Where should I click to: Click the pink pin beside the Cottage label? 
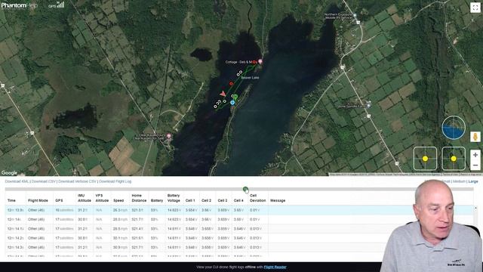[x=260, y=61]
